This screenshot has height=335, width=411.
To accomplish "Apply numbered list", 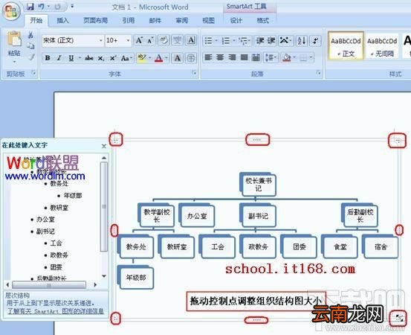I will [x=226, y=41].
